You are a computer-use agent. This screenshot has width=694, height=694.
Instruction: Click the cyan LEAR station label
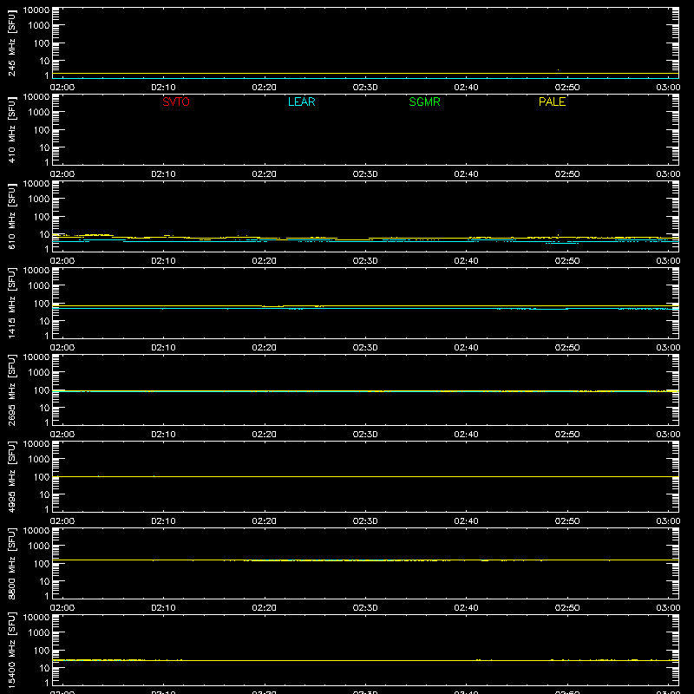point(301,101)
